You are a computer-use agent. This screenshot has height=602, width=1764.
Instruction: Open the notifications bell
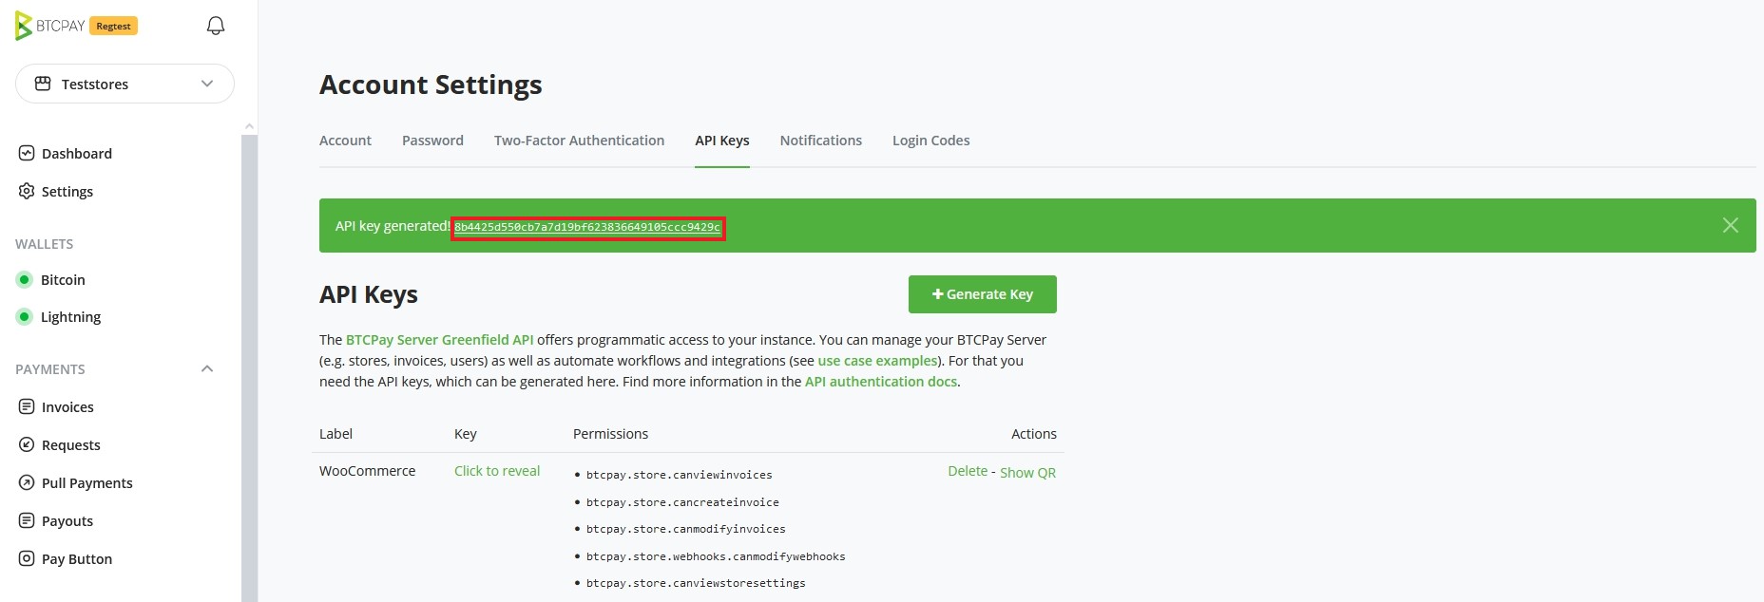click(x=216, y=26)
